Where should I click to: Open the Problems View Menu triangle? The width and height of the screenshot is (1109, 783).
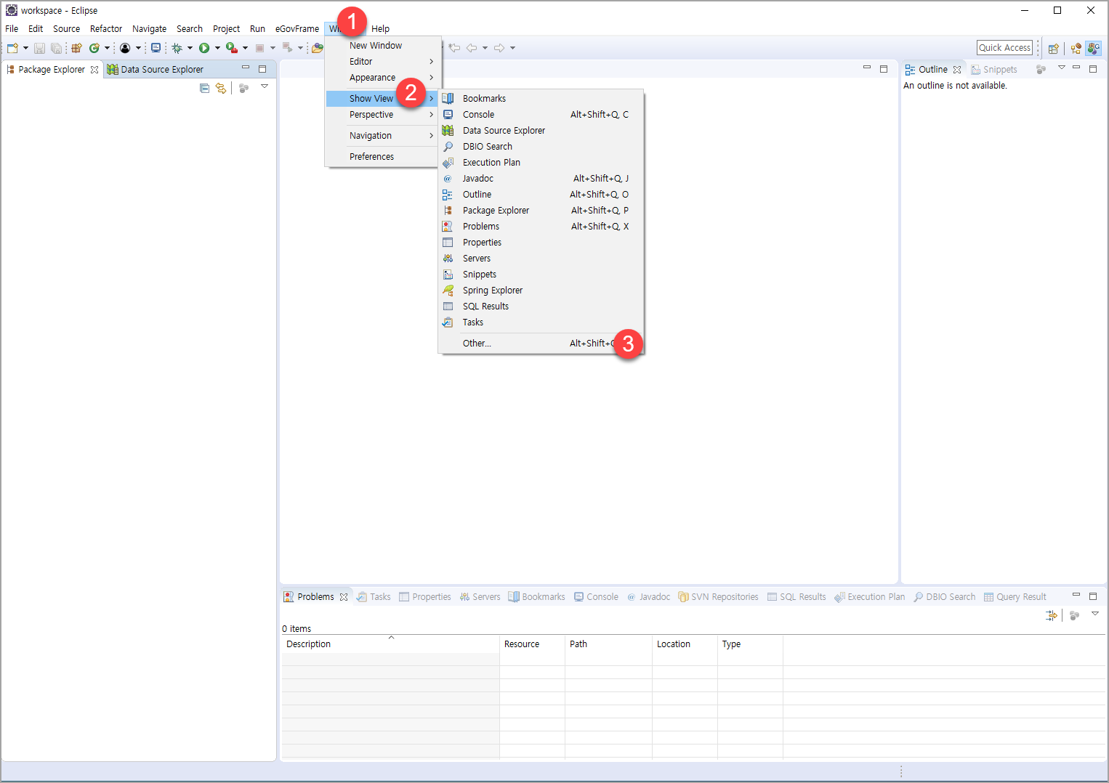point(1095,614)
